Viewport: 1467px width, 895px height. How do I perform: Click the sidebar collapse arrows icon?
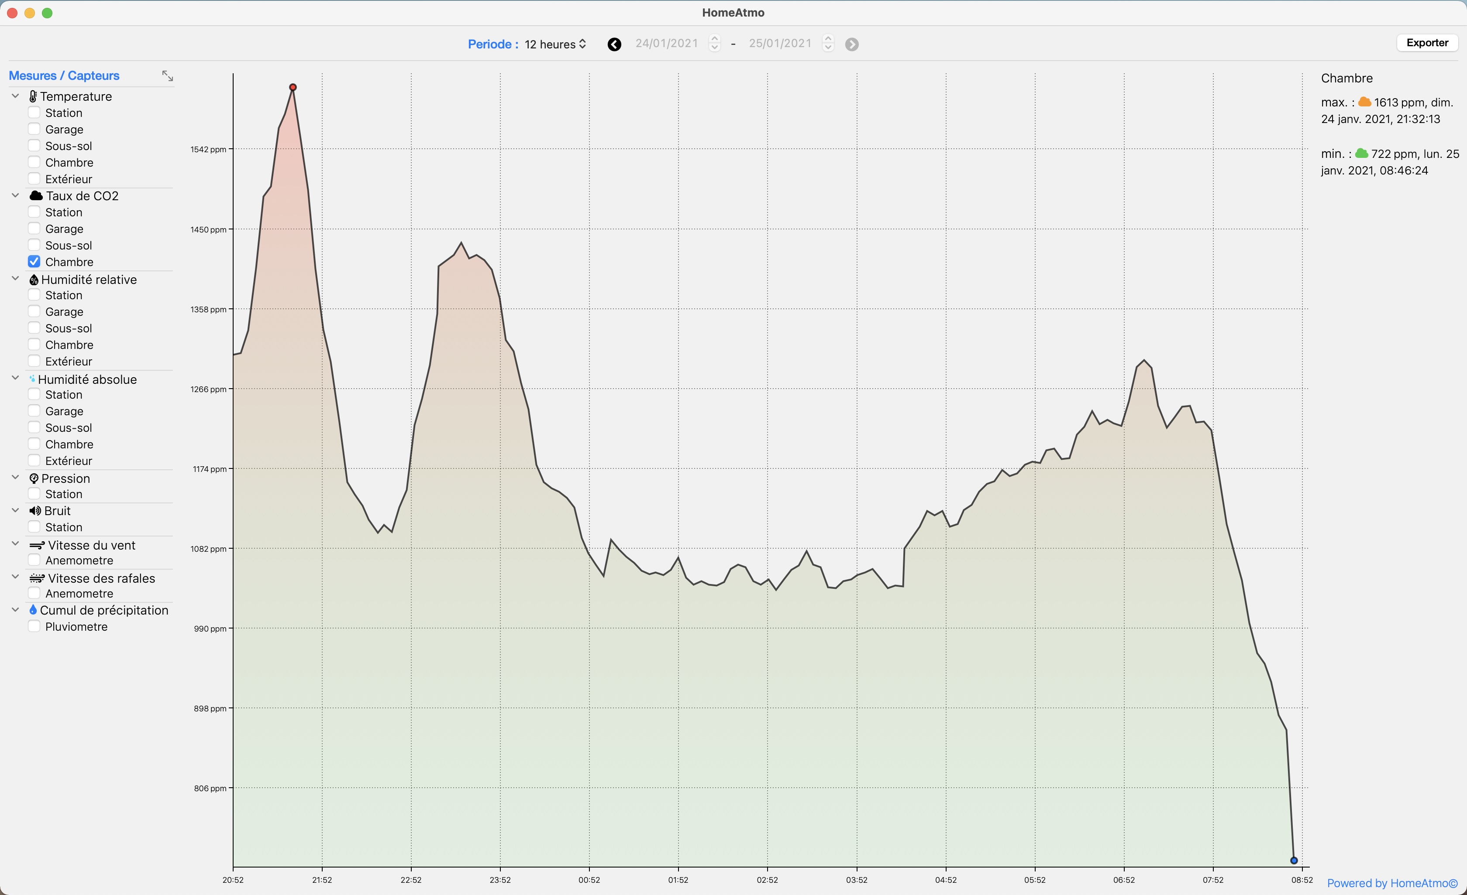(x=167, y=76)
